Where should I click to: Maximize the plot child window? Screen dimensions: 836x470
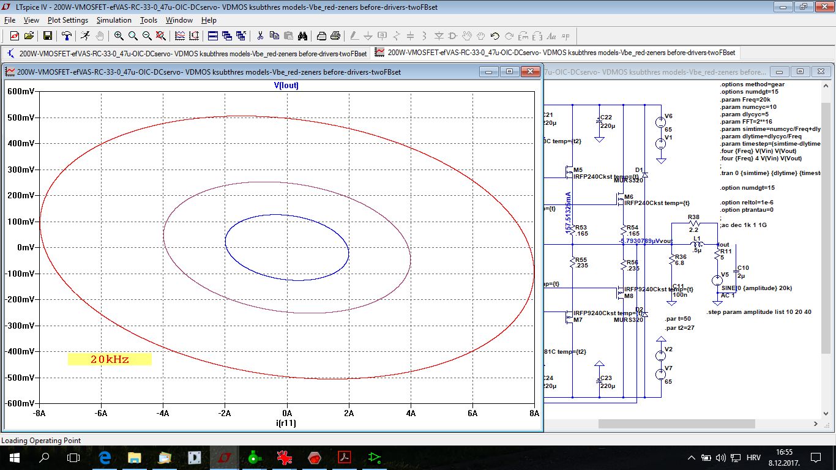[x=509, y=72]
